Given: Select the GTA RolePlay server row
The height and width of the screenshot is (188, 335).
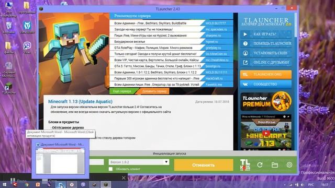Looking at the screenshot, I should coord(171,48).
